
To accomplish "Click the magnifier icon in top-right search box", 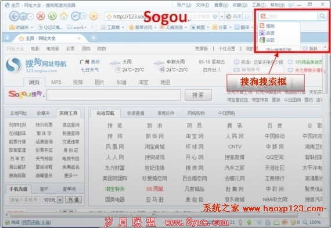I will pyautogui.click(x=322, y=16).
